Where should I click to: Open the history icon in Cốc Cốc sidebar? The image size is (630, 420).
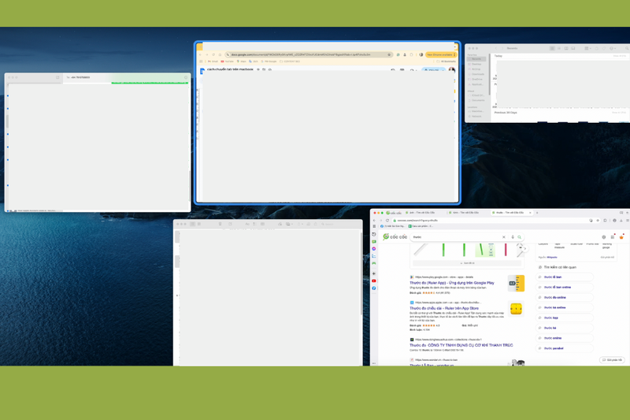point(373,234)
